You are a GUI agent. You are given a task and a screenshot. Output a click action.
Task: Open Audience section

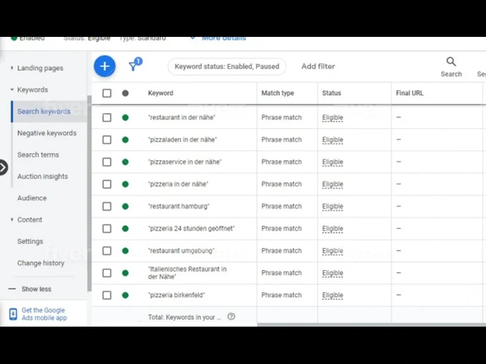click(x=32, y=198)
